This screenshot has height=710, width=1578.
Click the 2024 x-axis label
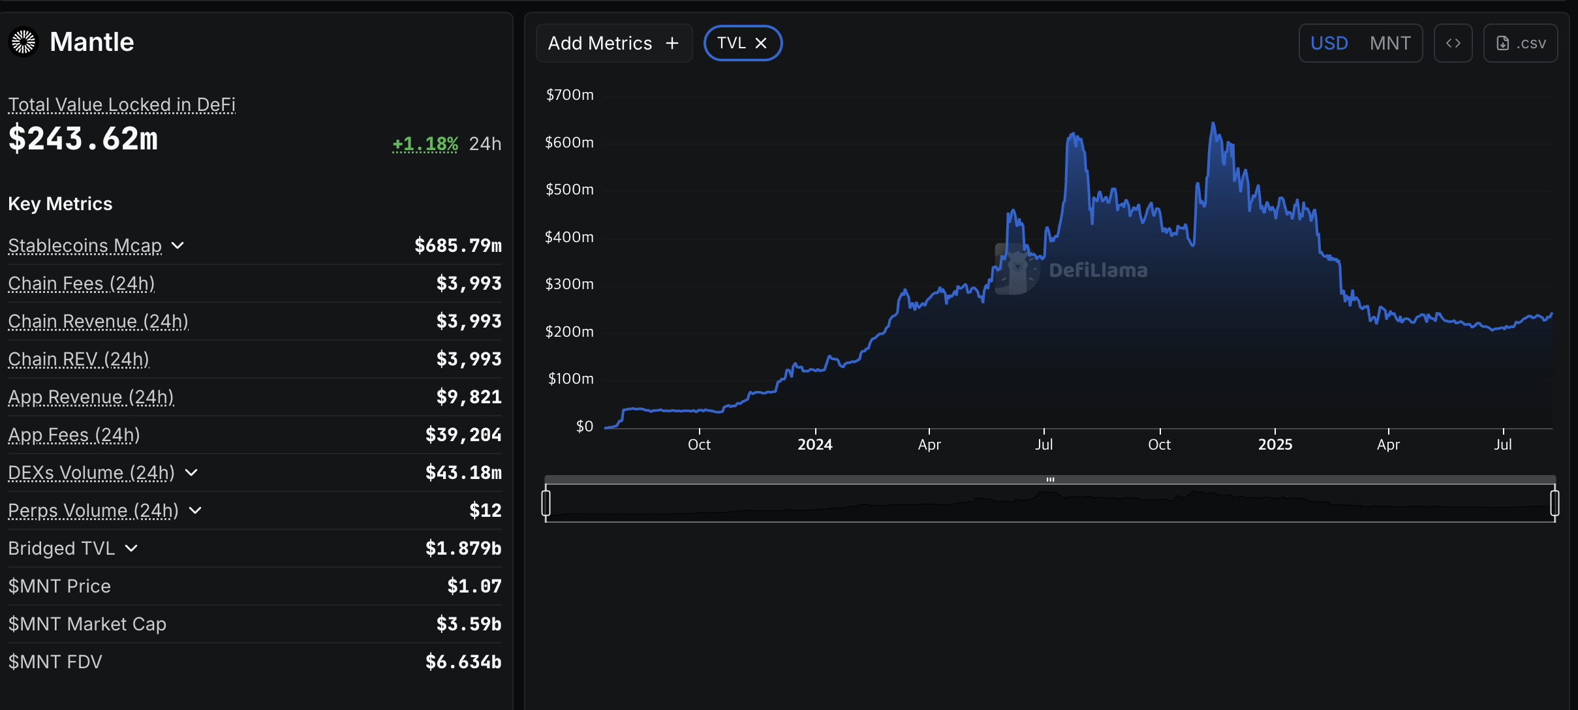click(815, 444)
